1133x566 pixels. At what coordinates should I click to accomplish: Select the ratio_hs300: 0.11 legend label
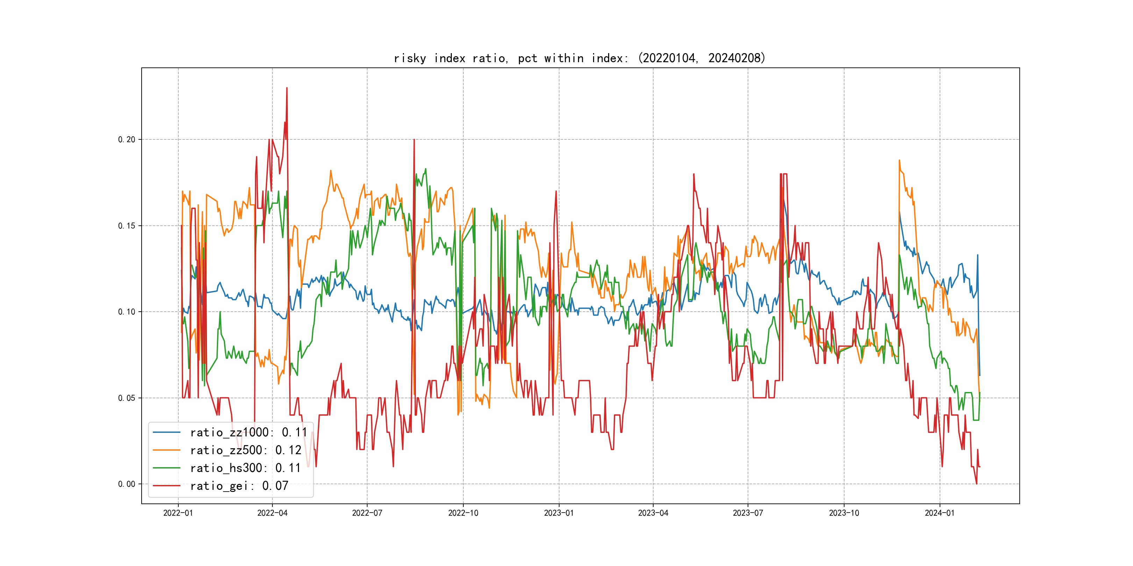[245, 468]
